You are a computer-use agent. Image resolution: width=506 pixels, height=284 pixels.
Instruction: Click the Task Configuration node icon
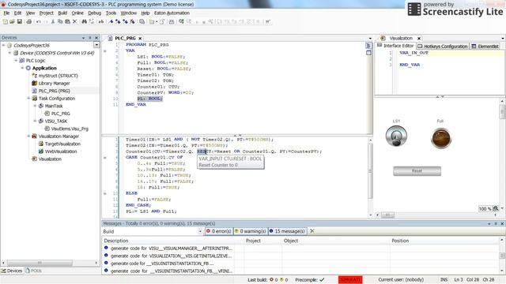pos(35,98)
